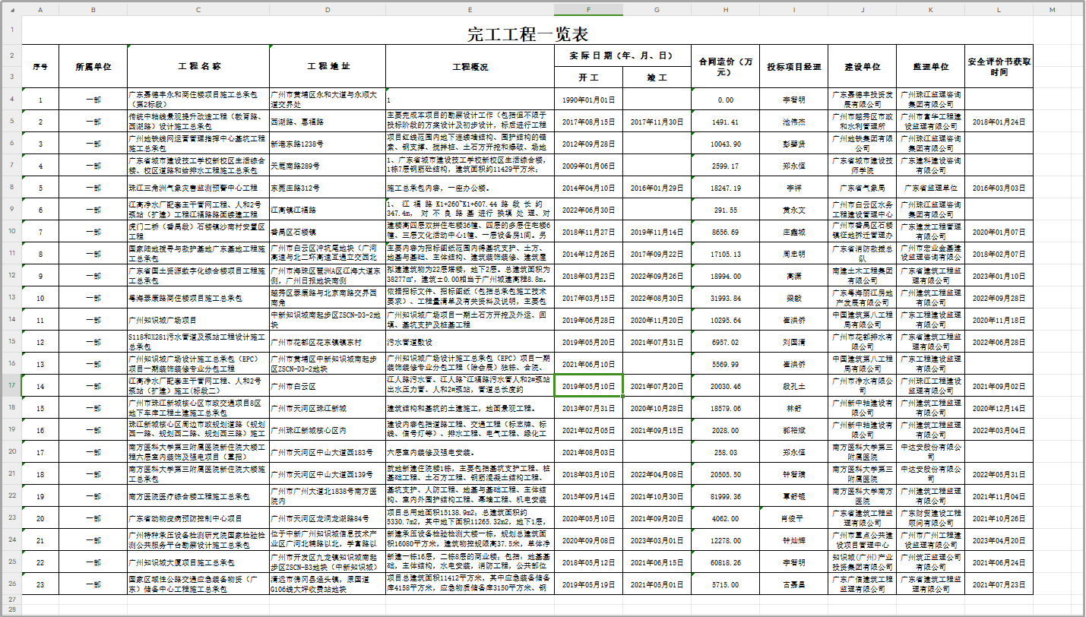Select the column M header
The width and height of the screenshot is (1086, 617).
click(1052, 9)
